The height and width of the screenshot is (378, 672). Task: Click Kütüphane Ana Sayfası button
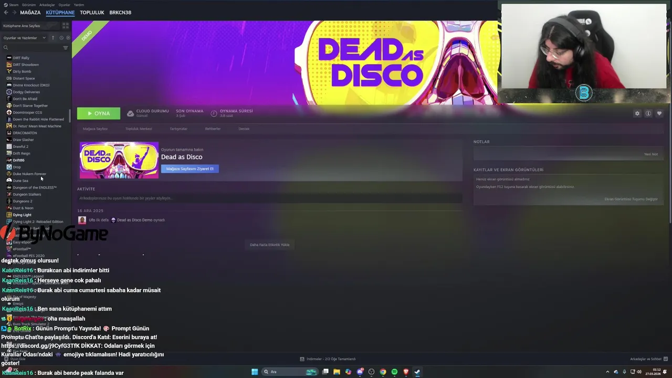[x=30, y=26]
